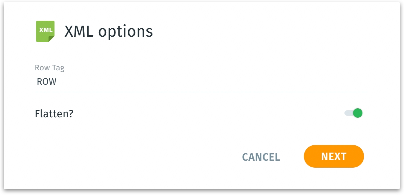Click the orange NEXT button

pyautogui.click(x=334, y=156)
